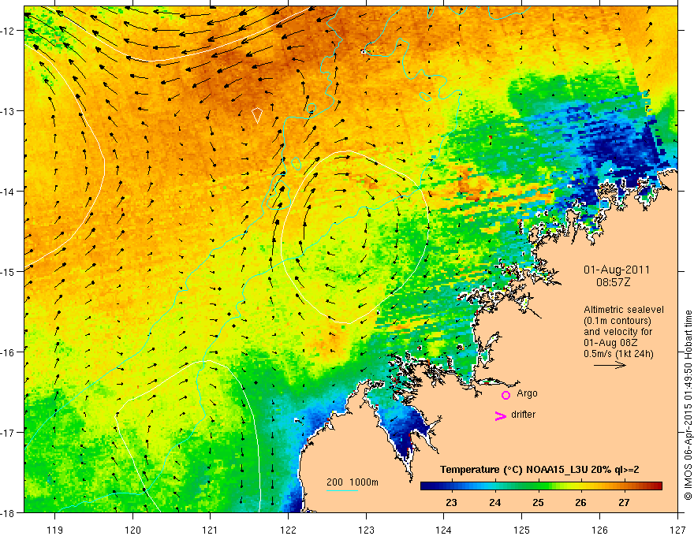Click the '0.5m/s (1kt 24h)' scale text
694x536 pixels.
(x=618, y=354)
